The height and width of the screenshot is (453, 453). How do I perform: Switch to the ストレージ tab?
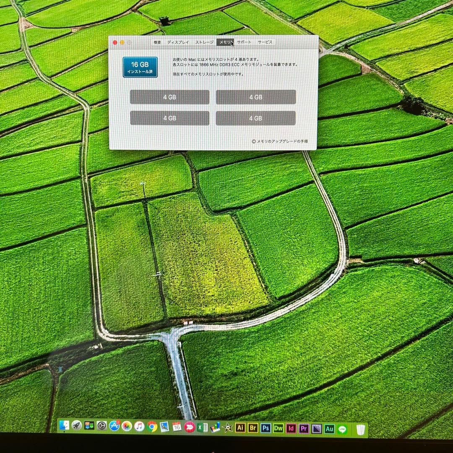[204, 42]
